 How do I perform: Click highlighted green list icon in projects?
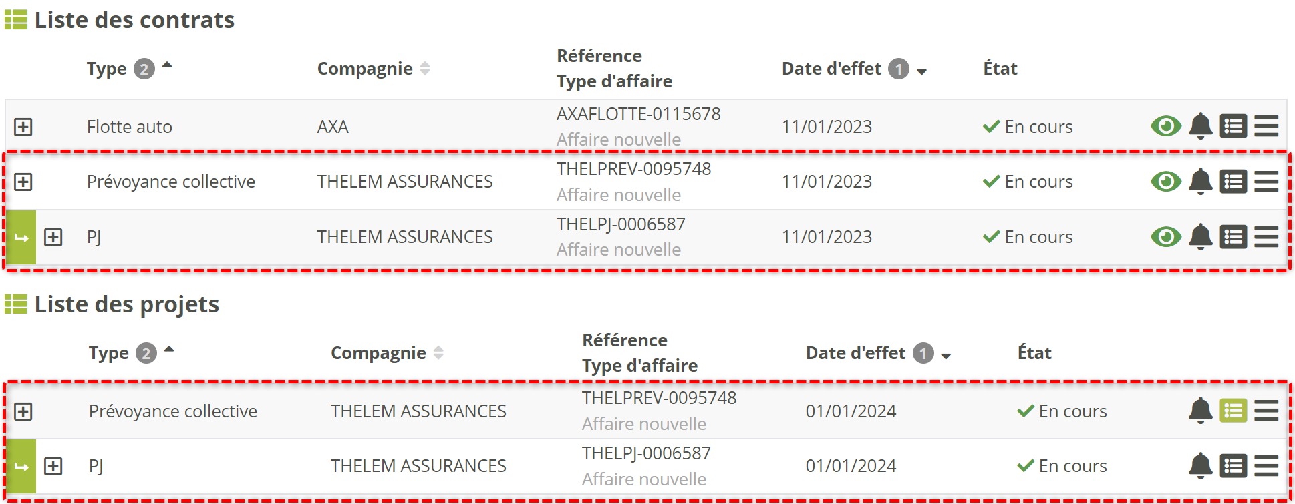[x=1233, y=411]
